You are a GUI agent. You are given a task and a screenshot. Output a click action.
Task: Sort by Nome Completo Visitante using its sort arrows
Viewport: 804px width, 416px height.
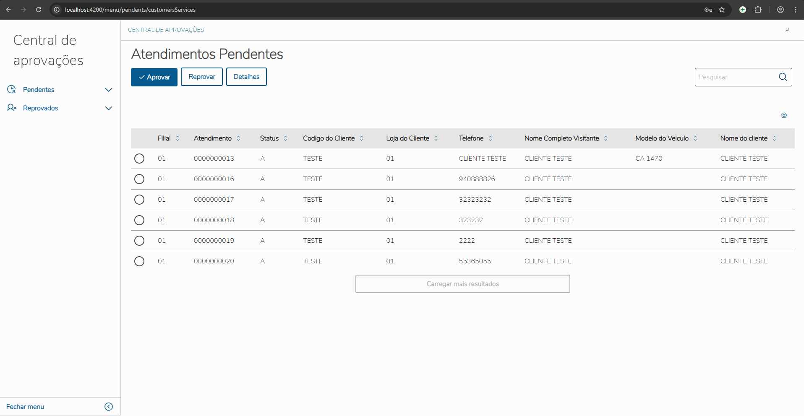click(x=606, y=138)
